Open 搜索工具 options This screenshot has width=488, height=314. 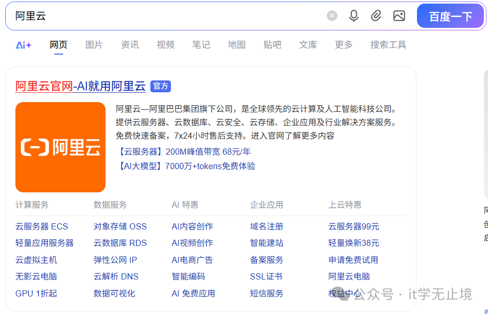388,45
